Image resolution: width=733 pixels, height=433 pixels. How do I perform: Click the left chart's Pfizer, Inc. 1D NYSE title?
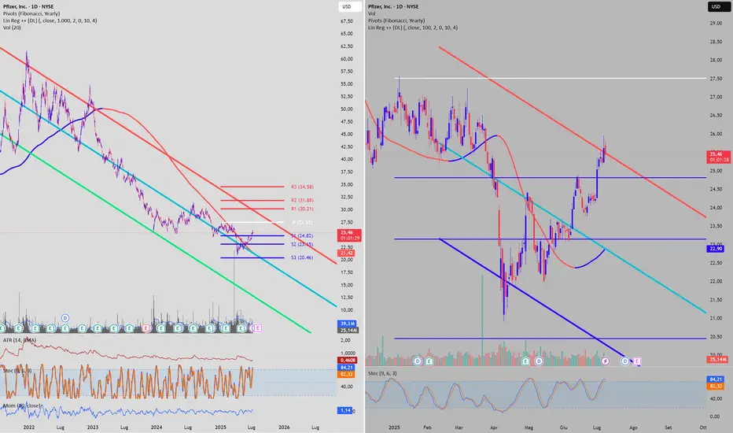28,6
